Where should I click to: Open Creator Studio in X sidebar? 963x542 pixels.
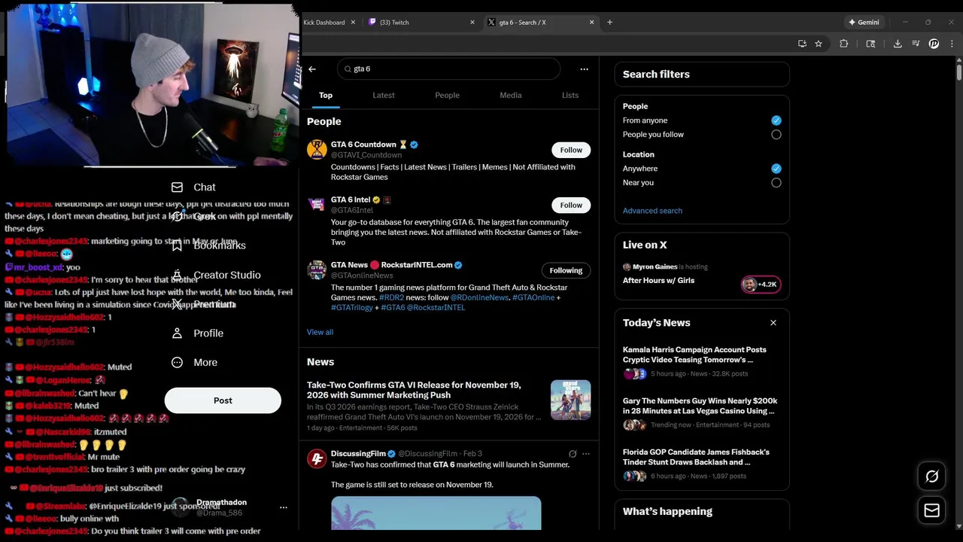[217, 275]
